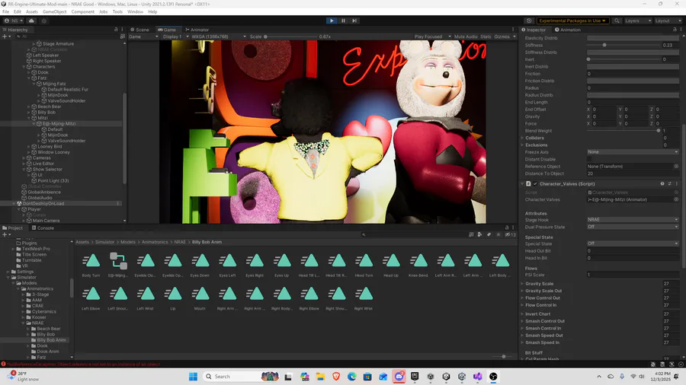Click the Undo History icon
This screenshot has width=686, height=385.
[529, 21]
